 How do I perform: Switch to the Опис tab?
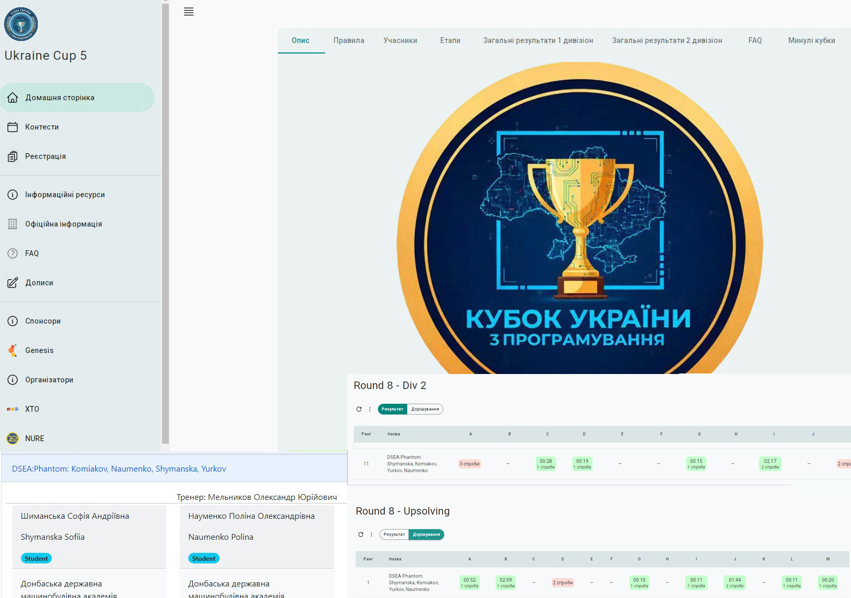pyautogui.click(x=301, y=40)
